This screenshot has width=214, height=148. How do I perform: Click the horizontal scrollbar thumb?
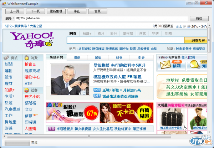coord(89,136)
